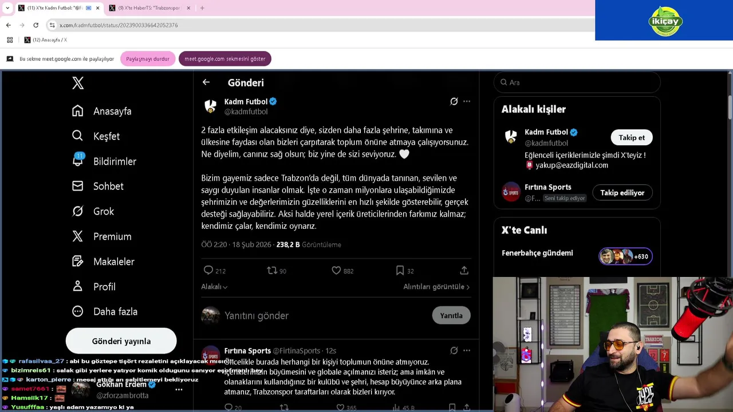Click the Ara search field
Viewport: 733px width, 412px height.
[x=577, y=82]
